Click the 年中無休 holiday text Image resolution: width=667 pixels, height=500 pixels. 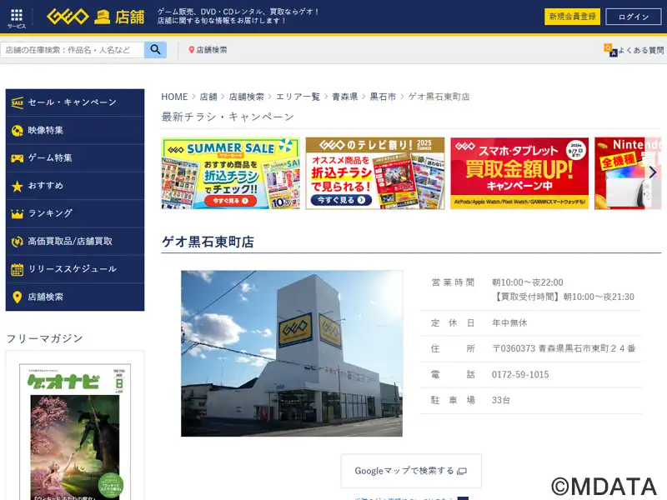[509, 323]
